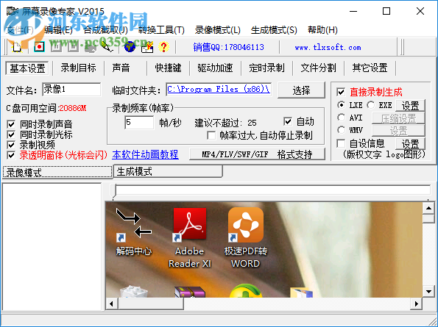Switch to the 驱动加速 tab

(215, 68)
